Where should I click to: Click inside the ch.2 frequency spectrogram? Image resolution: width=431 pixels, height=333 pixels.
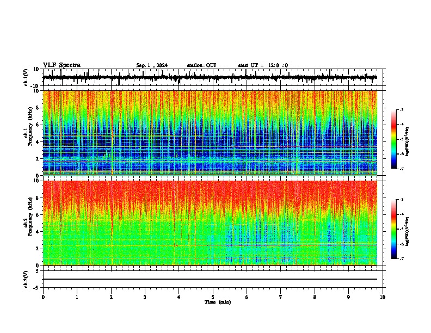coord(210,223)
